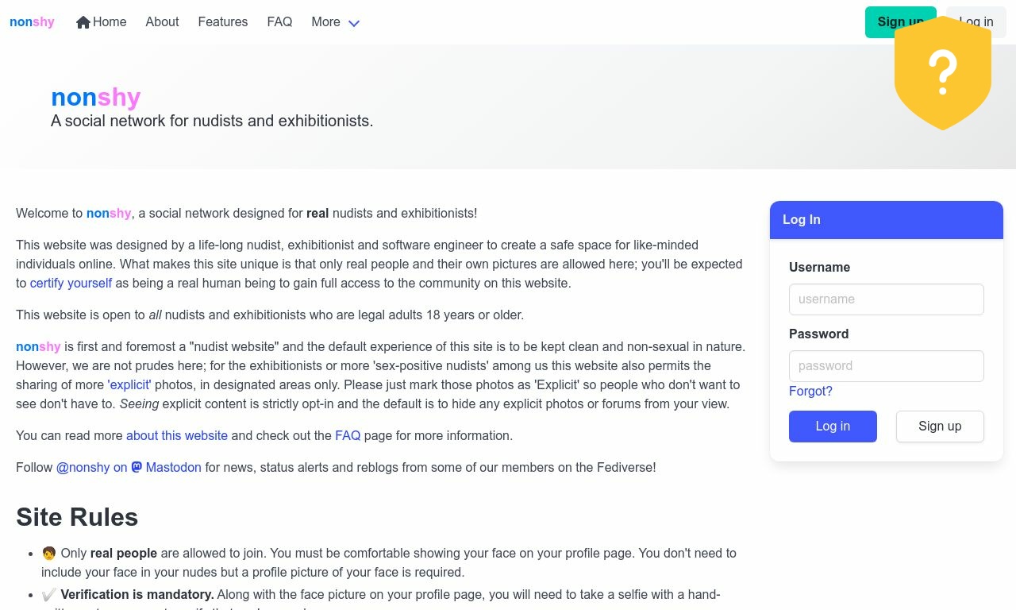Follow the about this website link

176,435
